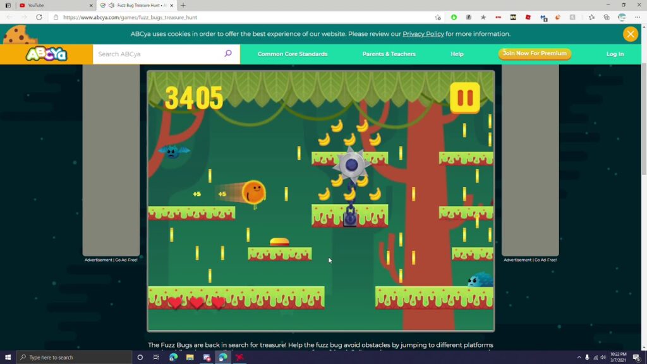Close the YouTube tab
The width and height of the screenshot is (647, 364).
tap(91, 5)
